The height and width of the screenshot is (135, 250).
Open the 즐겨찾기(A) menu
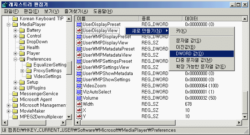(x=76, y=11)
